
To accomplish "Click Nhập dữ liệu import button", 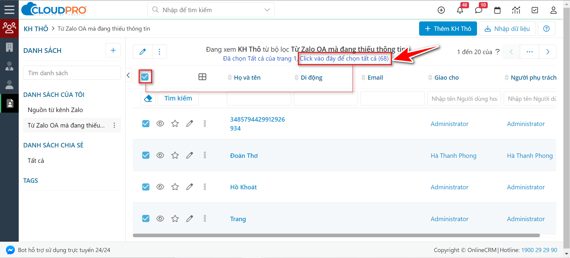I will (507, 29).
